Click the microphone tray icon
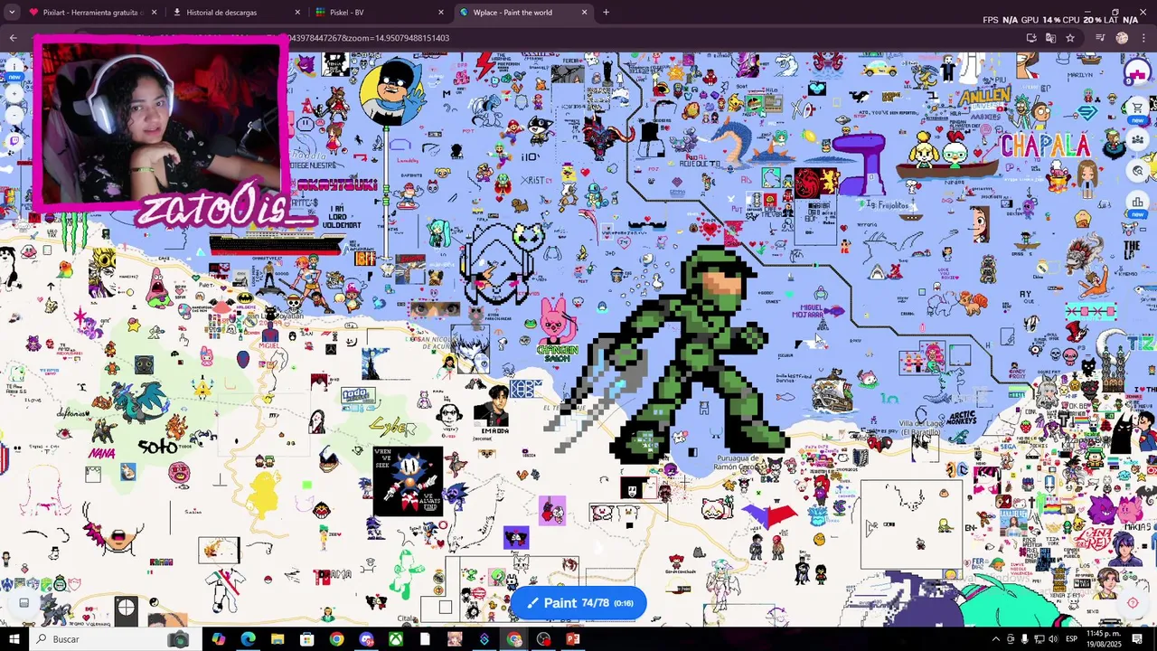The width and height of the screenshot is (1157, 651). click(x=1024, y=639)
